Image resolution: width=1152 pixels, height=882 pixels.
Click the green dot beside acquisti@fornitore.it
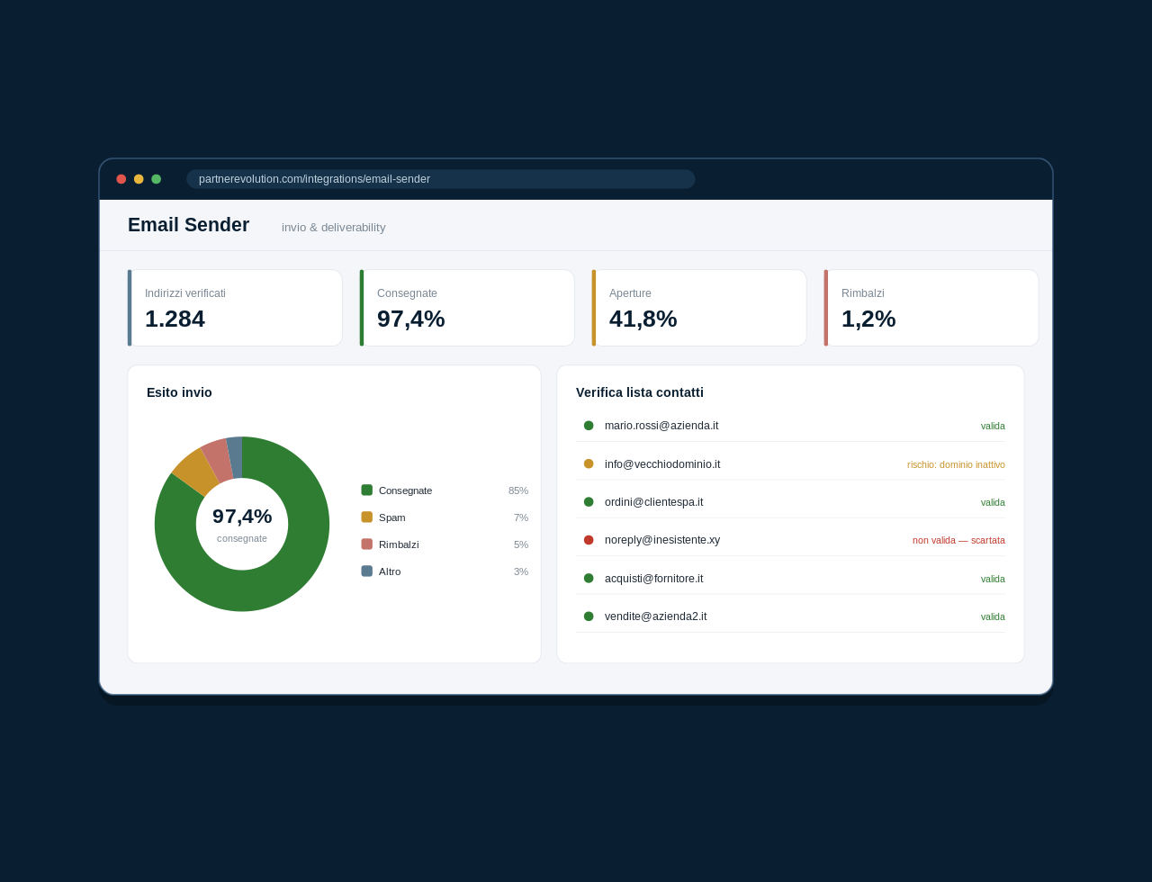(x=589, y=578)
